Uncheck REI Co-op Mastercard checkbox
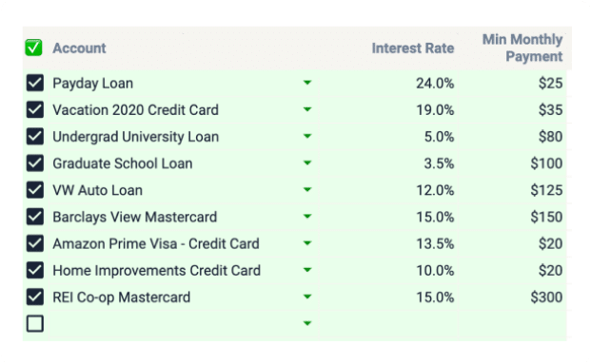The width and height of the screenshot is (591, 364). coord(34,297)
